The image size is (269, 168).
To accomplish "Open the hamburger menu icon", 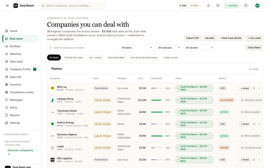I will point(7,6).
